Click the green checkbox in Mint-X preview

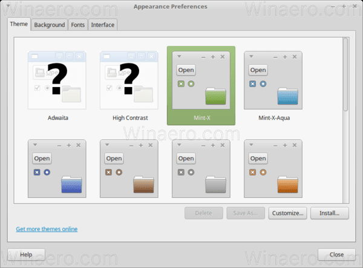pyautogui.click(x=181, y=83)
